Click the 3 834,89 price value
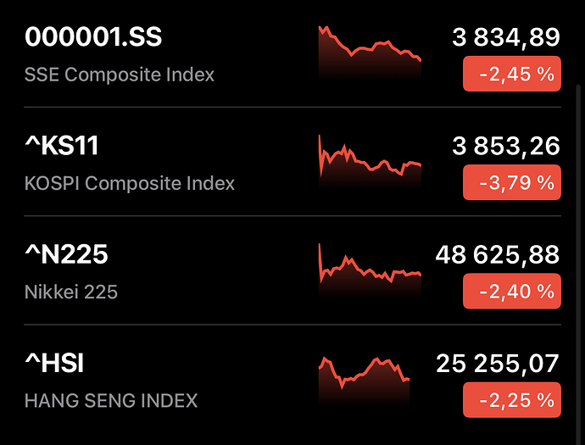This screenshot has height=445, width=585. (x=506, y=37)
